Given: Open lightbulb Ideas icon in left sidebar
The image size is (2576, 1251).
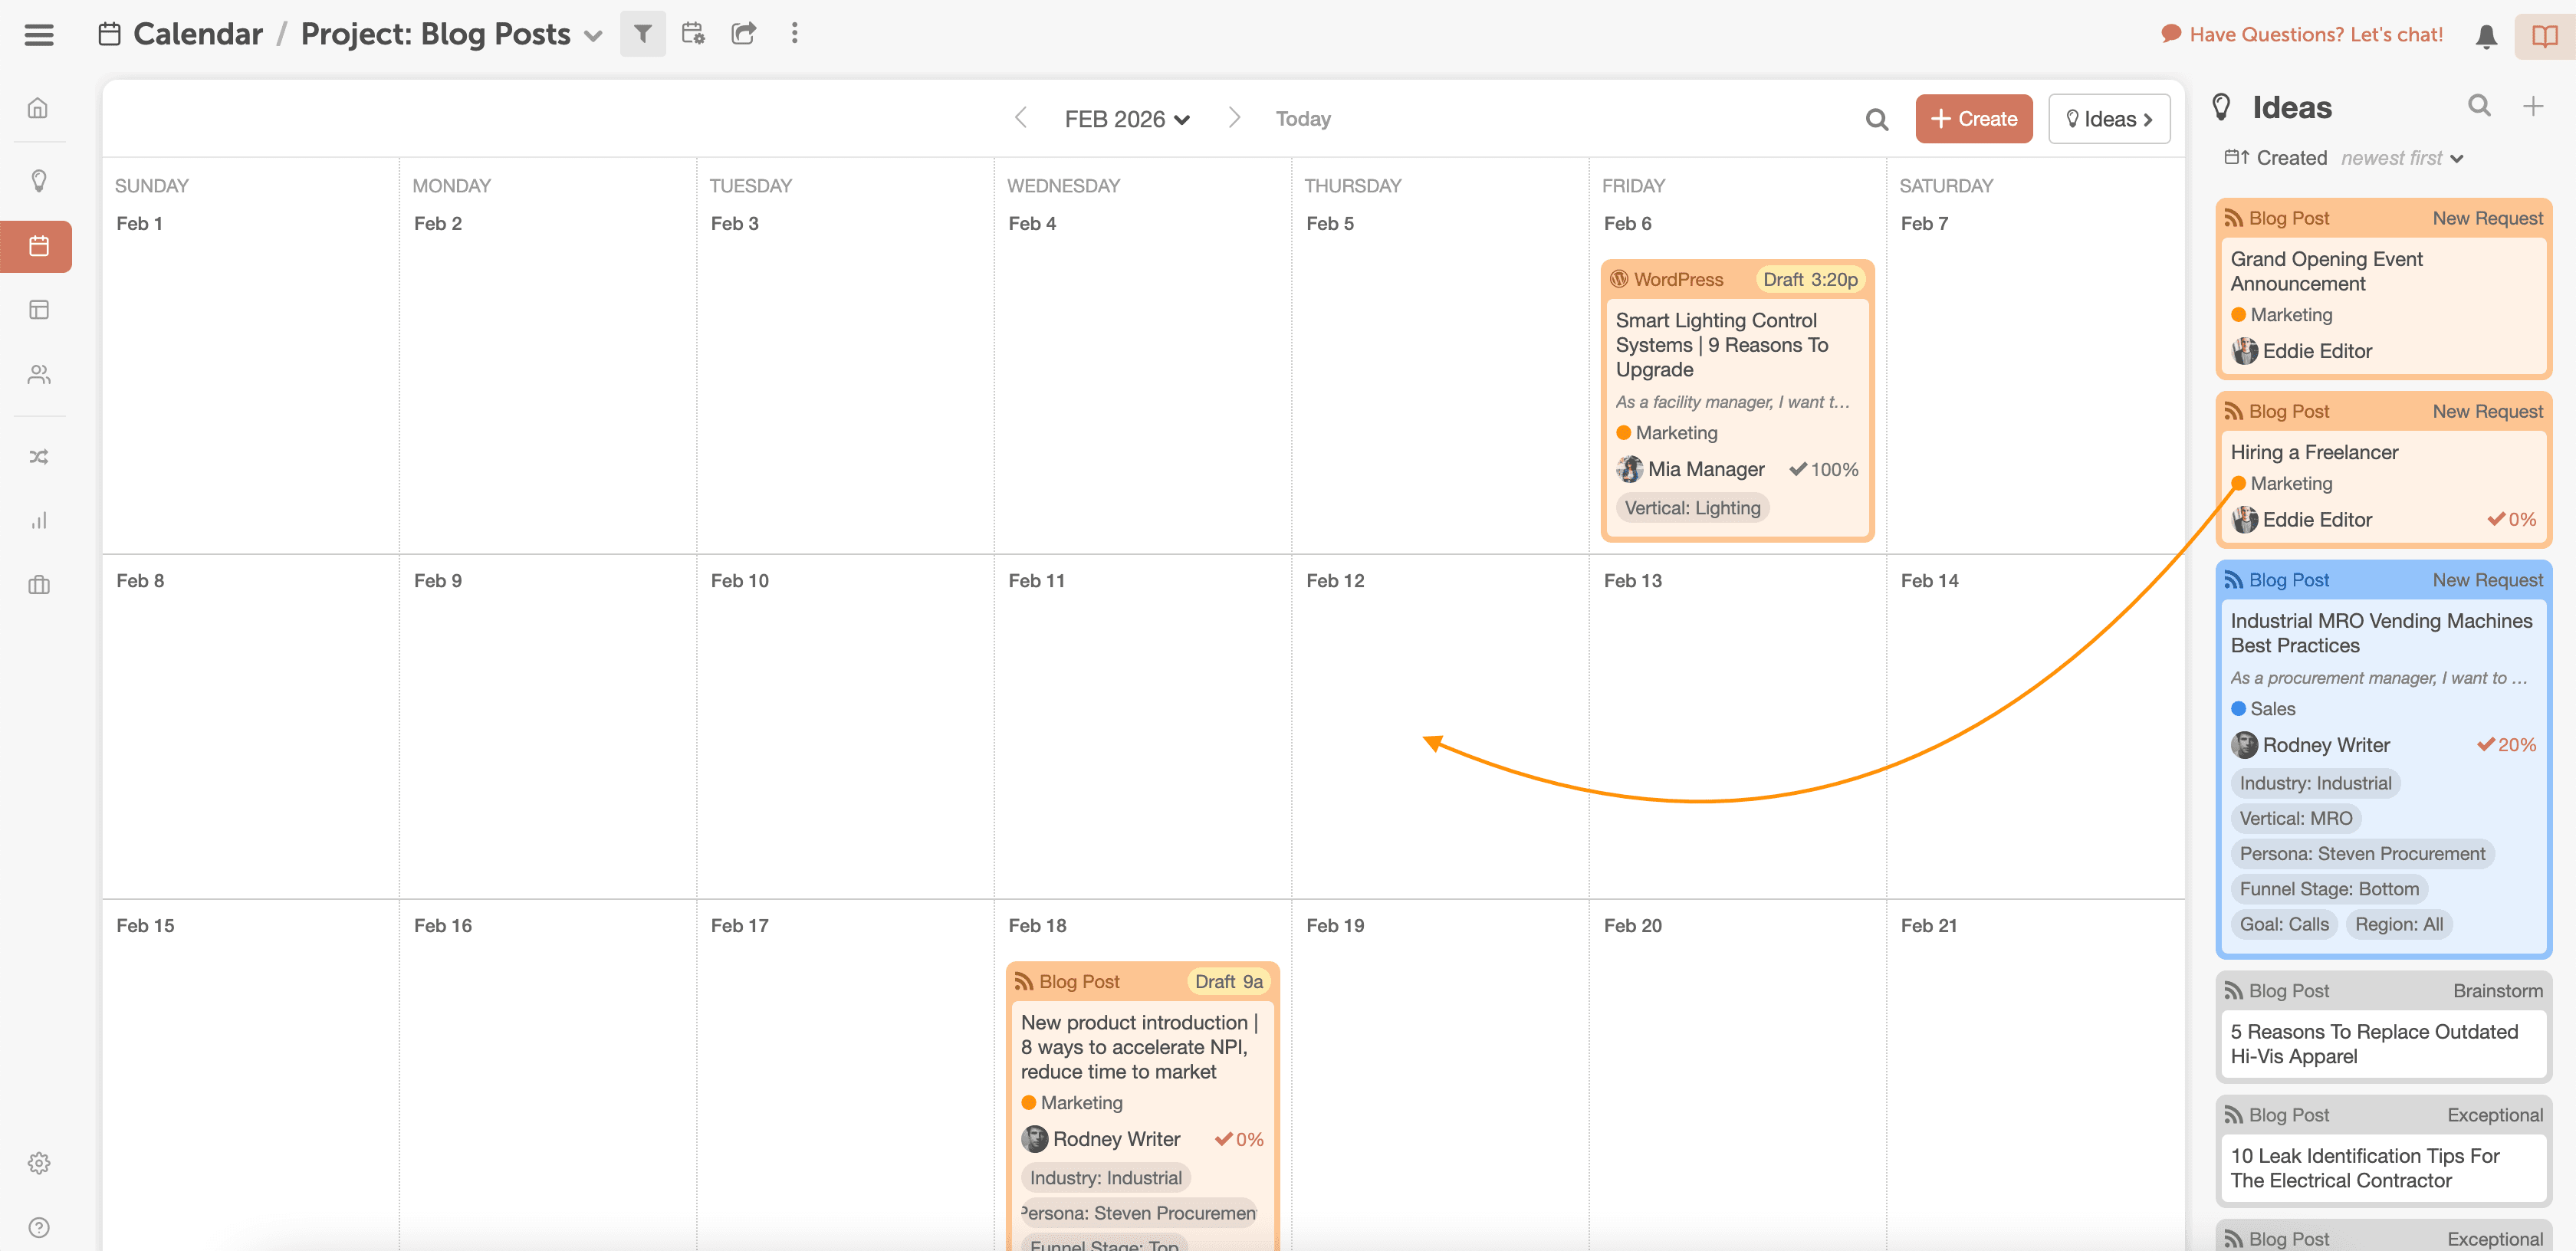Looking at the screenshot, I should (x=38, y=181).
